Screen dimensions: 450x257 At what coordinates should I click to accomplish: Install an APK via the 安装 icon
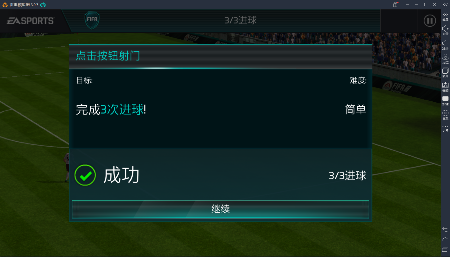pos(445,87)
